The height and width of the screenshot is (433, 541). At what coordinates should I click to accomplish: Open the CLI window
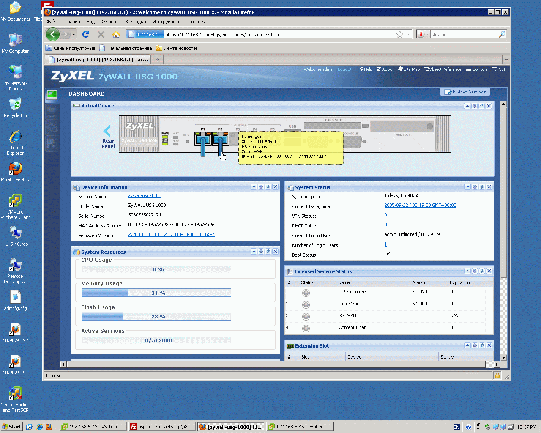[x=499, y=69]
